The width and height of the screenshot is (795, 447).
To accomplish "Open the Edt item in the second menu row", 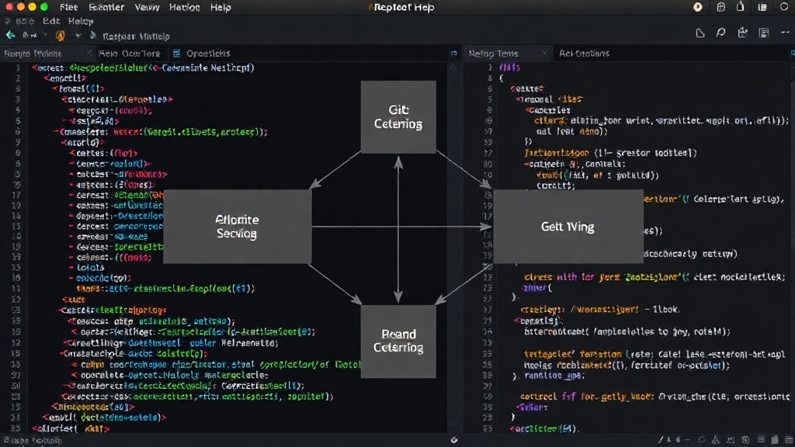I will click(x=51, y=21).
